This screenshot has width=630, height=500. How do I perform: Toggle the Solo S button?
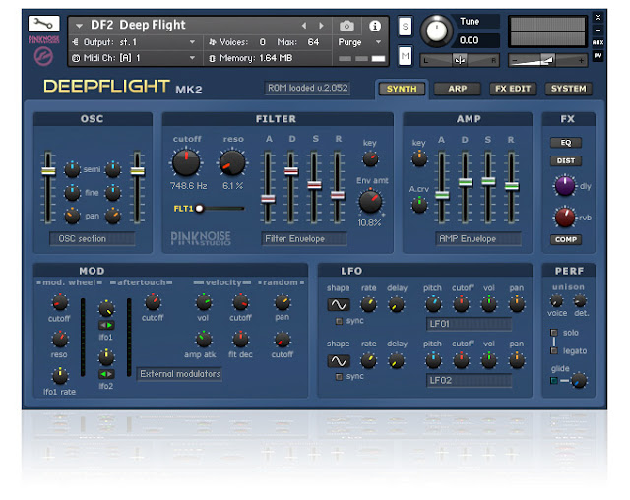[x=405, y=27]
